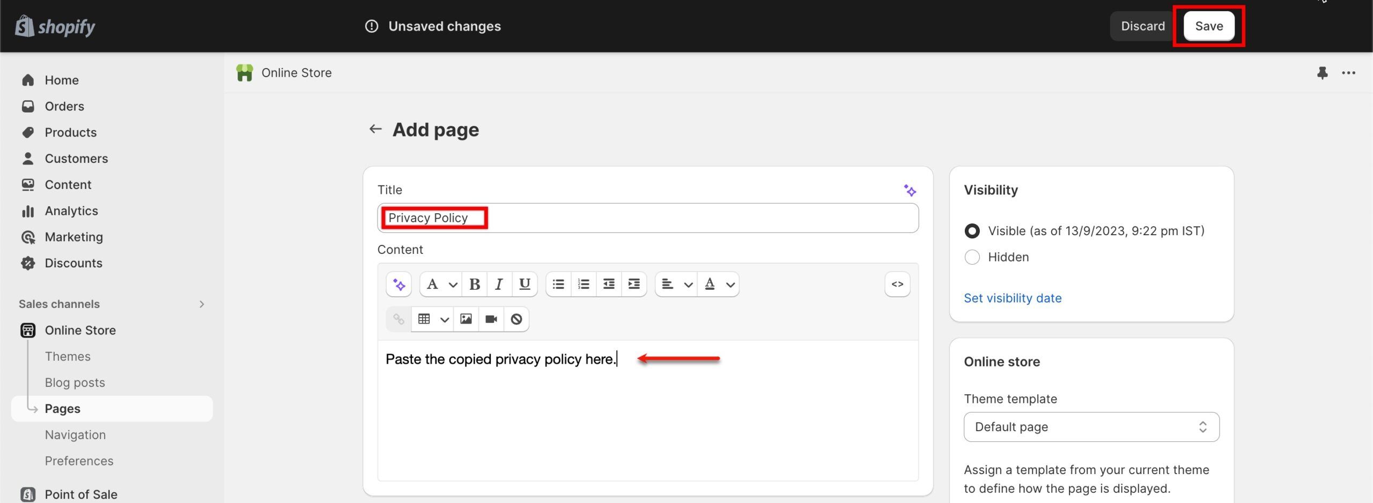Open the text alignment dropdown

676,284
